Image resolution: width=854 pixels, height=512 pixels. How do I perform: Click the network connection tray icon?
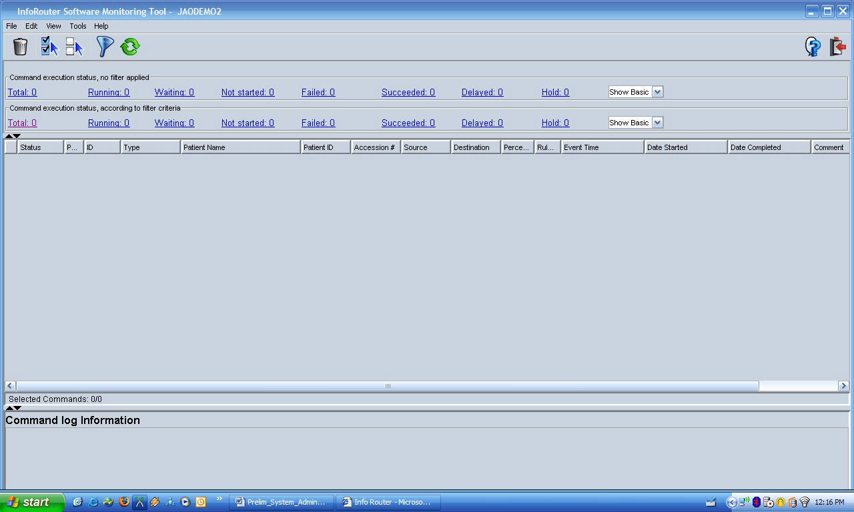click(x=744, y=502)
